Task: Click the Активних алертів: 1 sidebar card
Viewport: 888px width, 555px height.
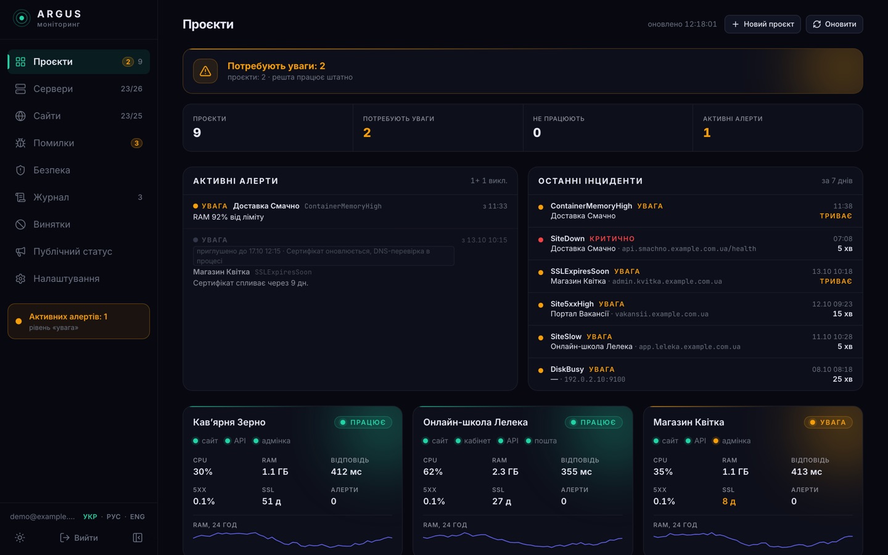Action: (78, 321)
